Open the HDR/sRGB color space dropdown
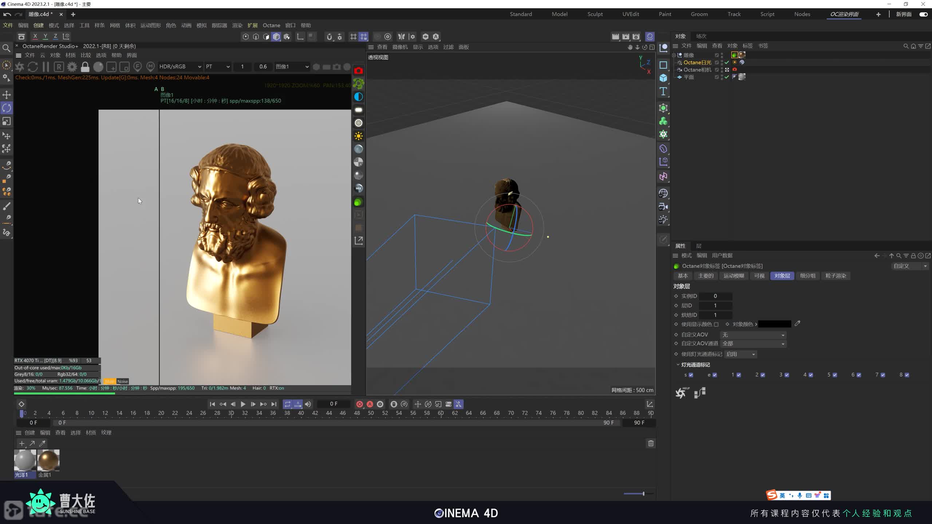Screen dimensions: 932x524 180,67
